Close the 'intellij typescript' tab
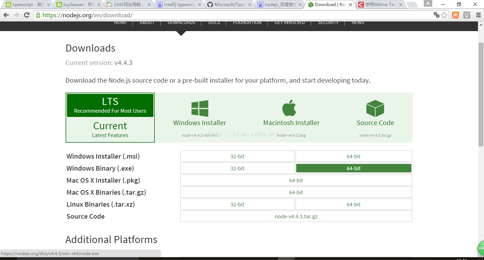This screenshot has width=484, height=260. point(199,5)
